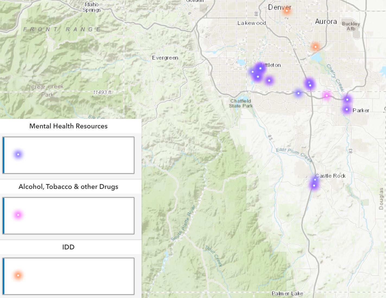
Task: Click the pink marker west of Parker
Action: pyautogui.click(x=327, y=96)
